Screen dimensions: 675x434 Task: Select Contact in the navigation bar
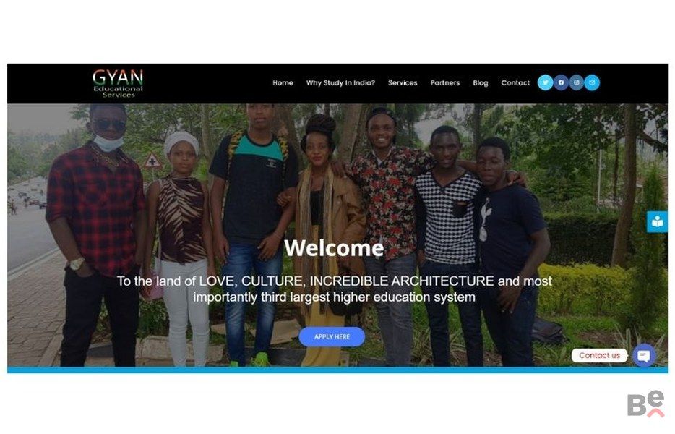(515, 82)
